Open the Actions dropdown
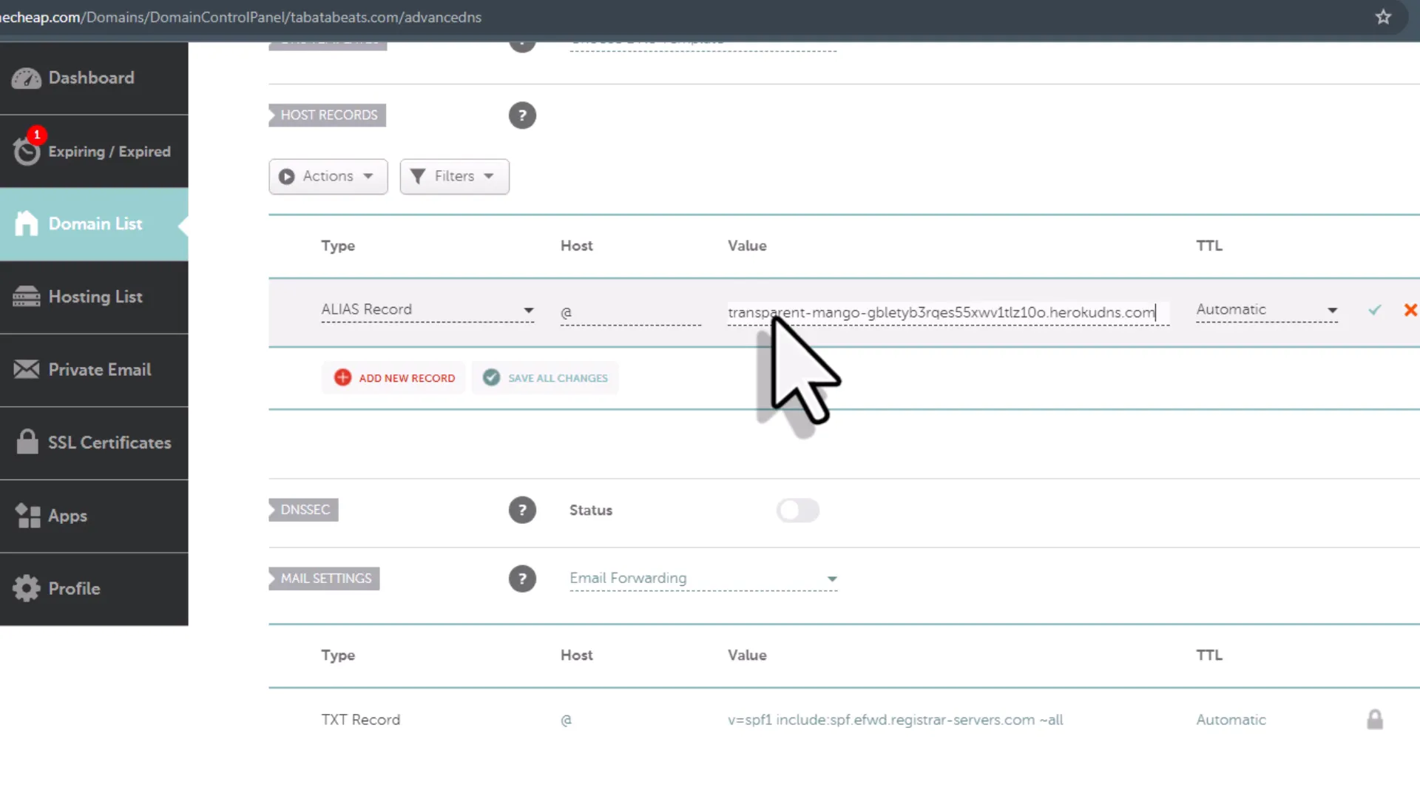 328,176
